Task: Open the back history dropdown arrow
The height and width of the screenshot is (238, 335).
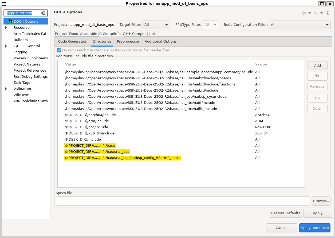Action: coord(310,13)
